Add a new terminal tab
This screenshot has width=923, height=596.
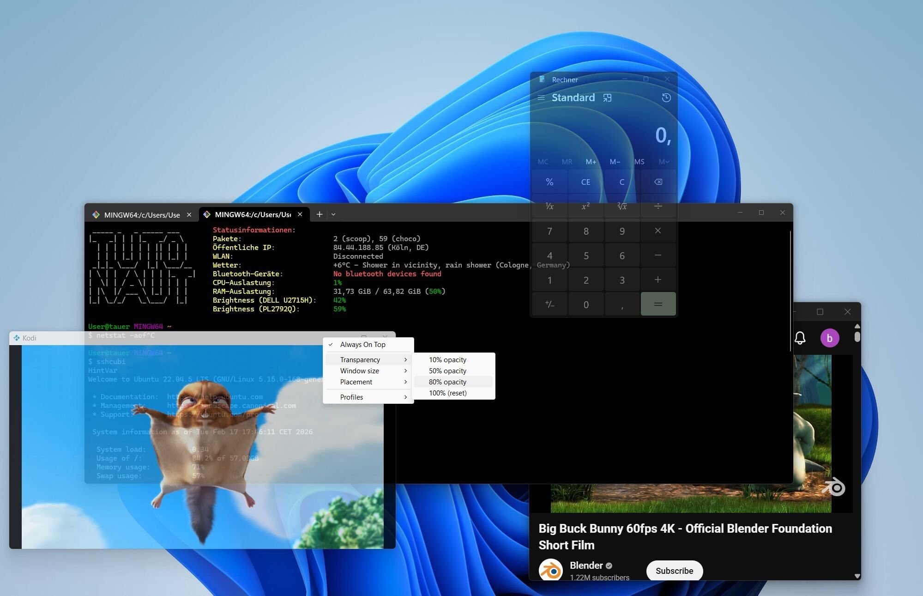click(319, 214)
